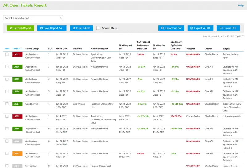
Task: Click the document icon on Export to PDF
Action: [191, 28]
